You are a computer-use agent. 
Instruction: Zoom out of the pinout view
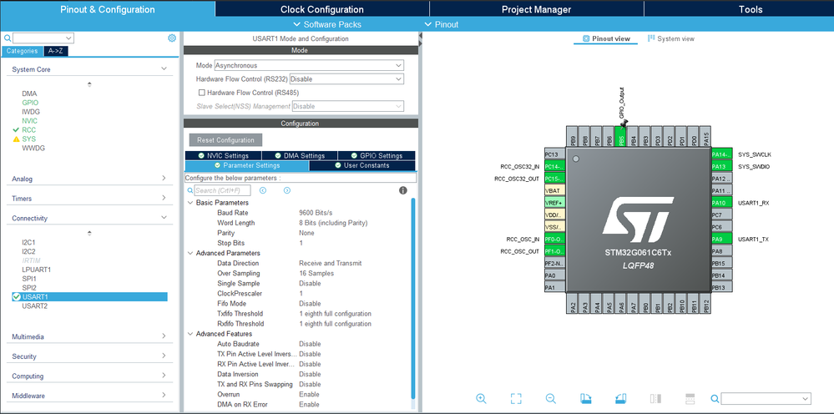pyautogui.click(x=550, y=399)
